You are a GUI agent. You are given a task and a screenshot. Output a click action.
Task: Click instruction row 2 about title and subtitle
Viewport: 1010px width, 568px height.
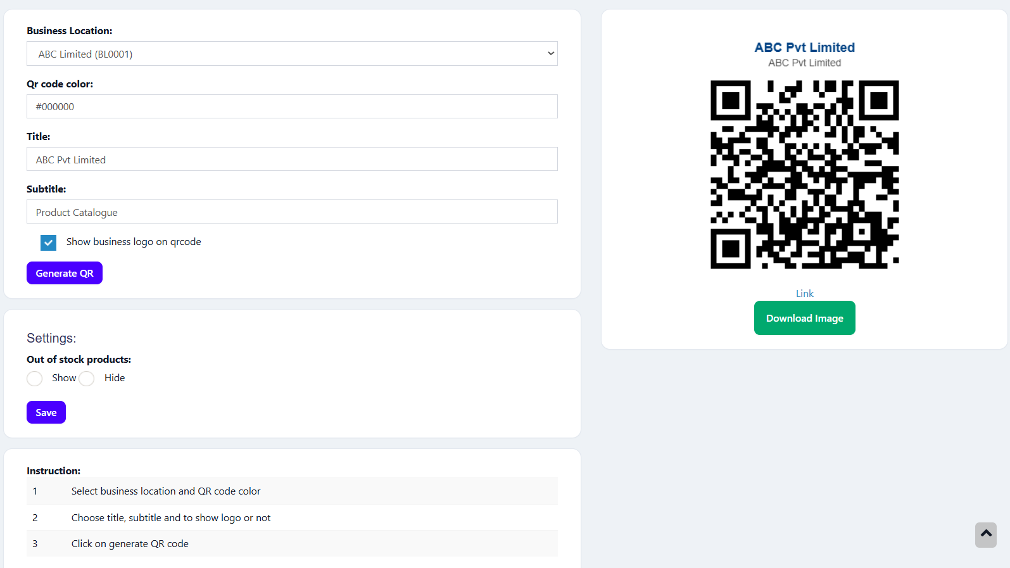click(x=171, y=518)
